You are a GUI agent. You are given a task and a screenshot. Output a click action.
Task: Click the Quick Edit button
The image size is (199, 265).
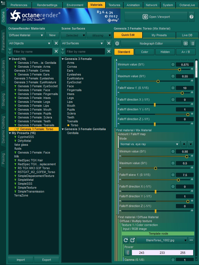[128, 35]
